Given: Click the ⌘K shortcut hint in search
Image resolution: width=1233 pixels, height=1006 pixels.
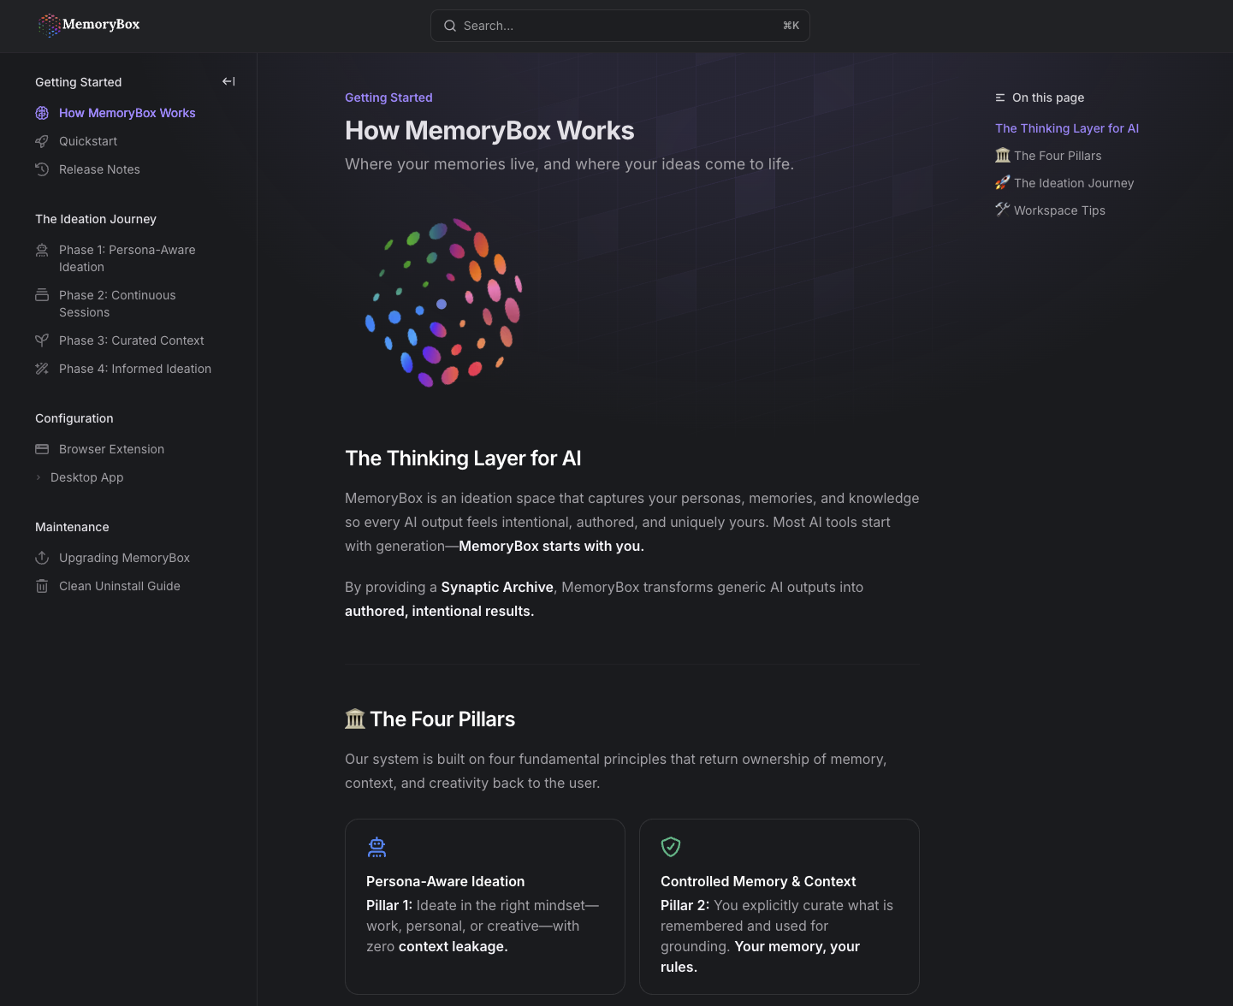Looking at the screenshot, I should point(791,26).
